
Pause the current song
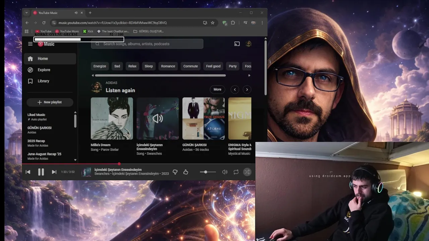[x=41, y=172]
